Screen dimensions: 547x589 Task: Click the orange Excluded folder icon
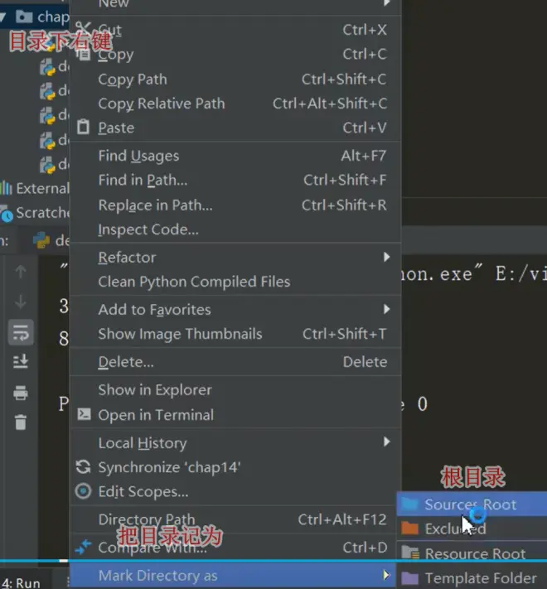click(409, 529)
